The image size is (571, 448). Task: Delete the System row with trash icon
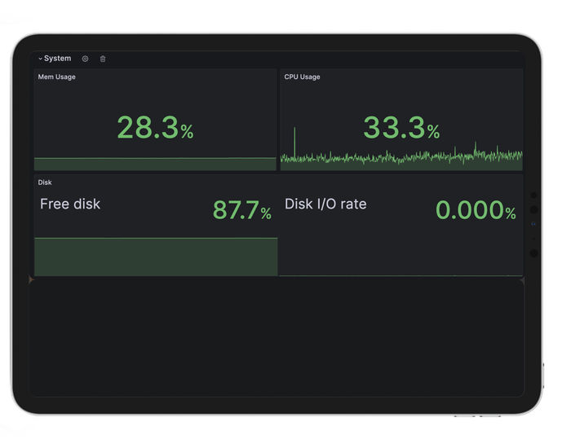pyautogui.click(x=103, y=59)
